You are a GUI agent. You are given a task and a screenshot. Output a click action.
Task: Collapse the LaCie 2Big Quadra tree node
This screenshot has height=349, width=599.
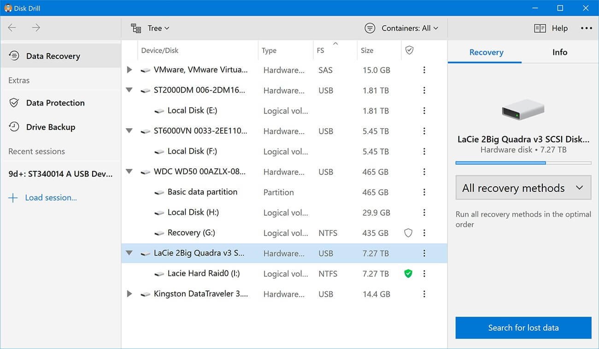point(129,253)
